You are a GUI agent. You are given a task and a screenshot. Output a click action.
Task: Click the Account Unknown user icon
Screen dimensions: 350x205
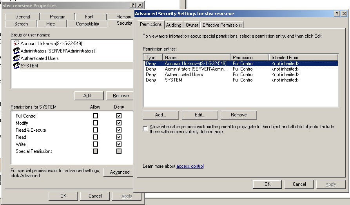(16, 43)
